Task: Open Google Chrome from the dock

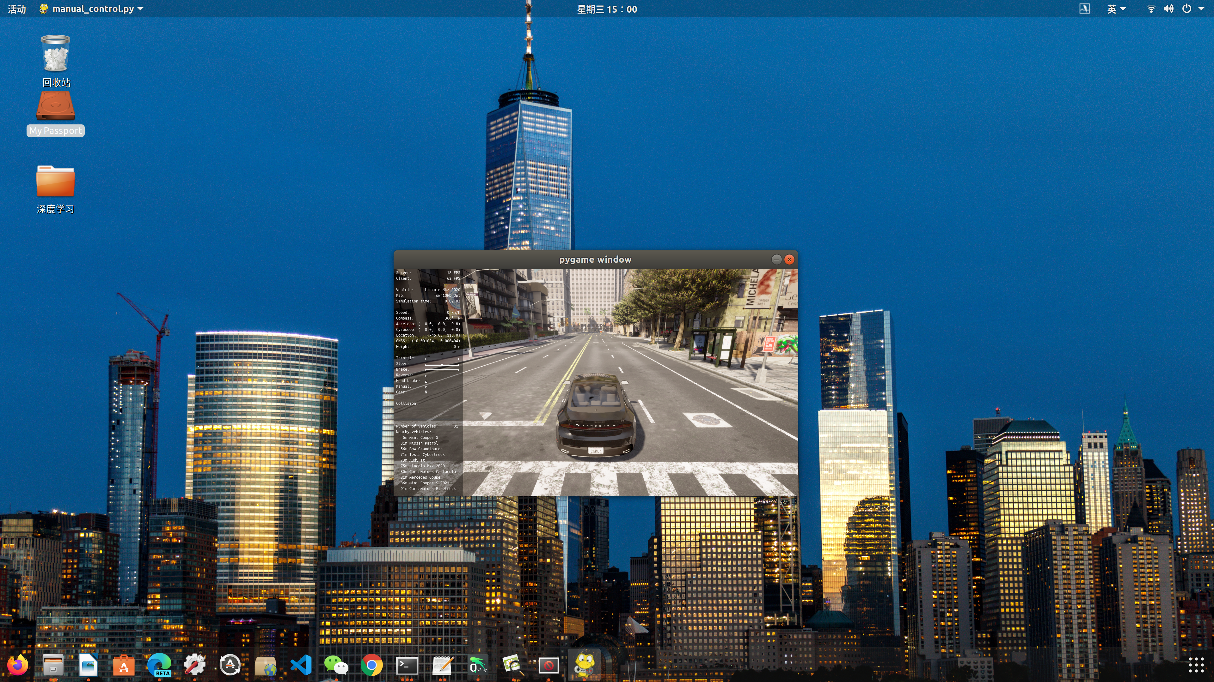Action: click(x=371, y=665)
